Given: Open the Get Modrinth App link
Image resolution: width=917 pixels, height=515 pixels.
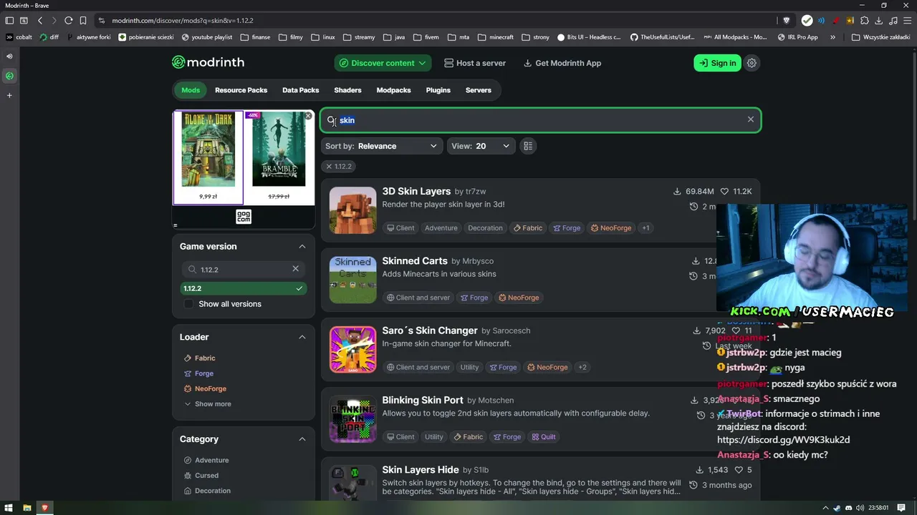Looking at the screenshot, I should point(562,63).
